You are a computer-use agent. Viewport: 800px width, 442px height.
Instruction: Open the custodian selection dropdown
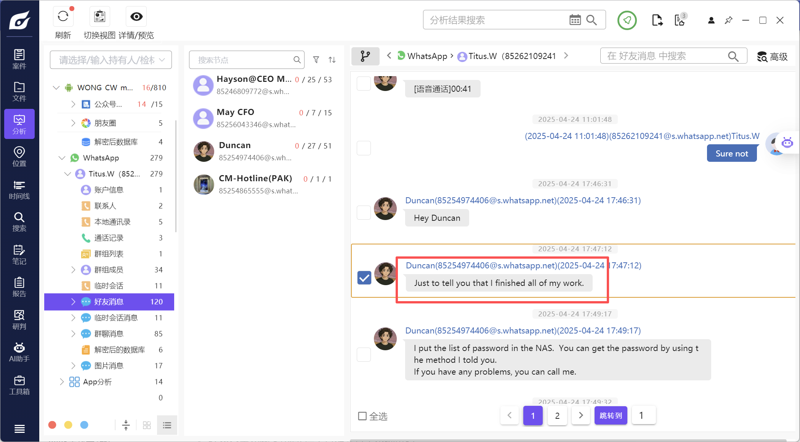pos(111,60)
